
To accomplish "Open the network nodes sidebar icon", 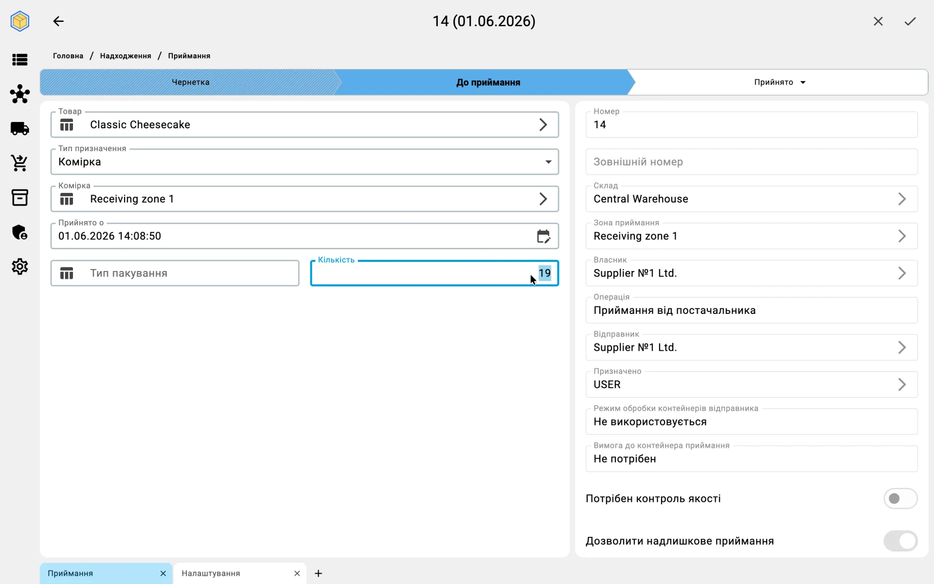I will point(20,94).
